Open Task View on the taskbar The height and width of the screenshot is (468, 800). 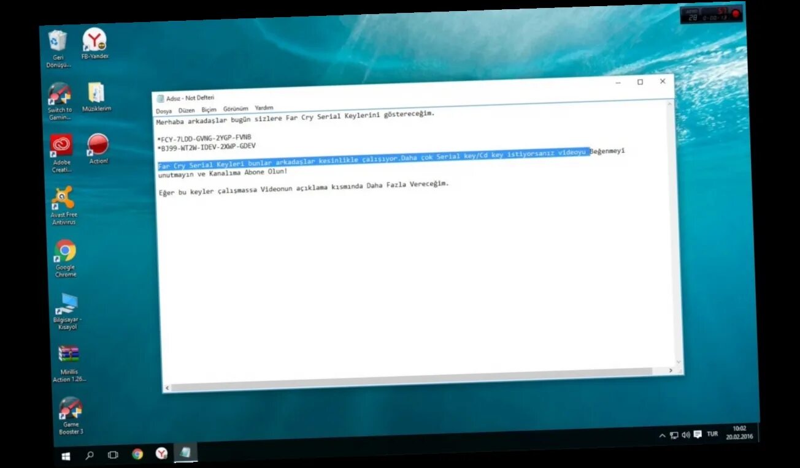[x=113, y=455]
